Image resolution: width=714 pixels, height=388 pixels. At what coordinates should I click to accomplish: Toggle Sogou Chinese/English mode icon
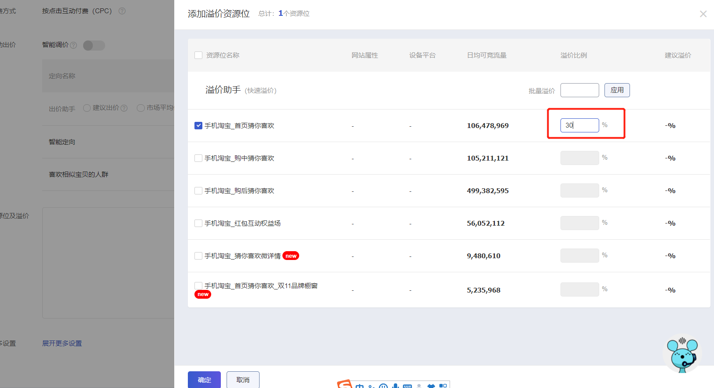(x=359, y=386)
